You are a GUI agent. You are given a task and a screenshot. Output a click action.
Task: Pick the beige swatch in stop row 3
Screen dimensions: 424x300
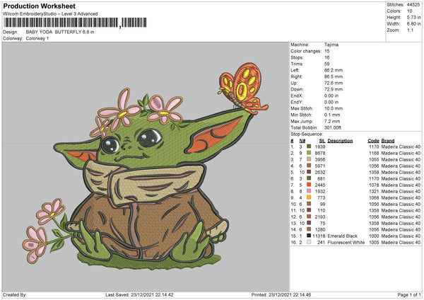pyautogui.click(x=309, y=159)
